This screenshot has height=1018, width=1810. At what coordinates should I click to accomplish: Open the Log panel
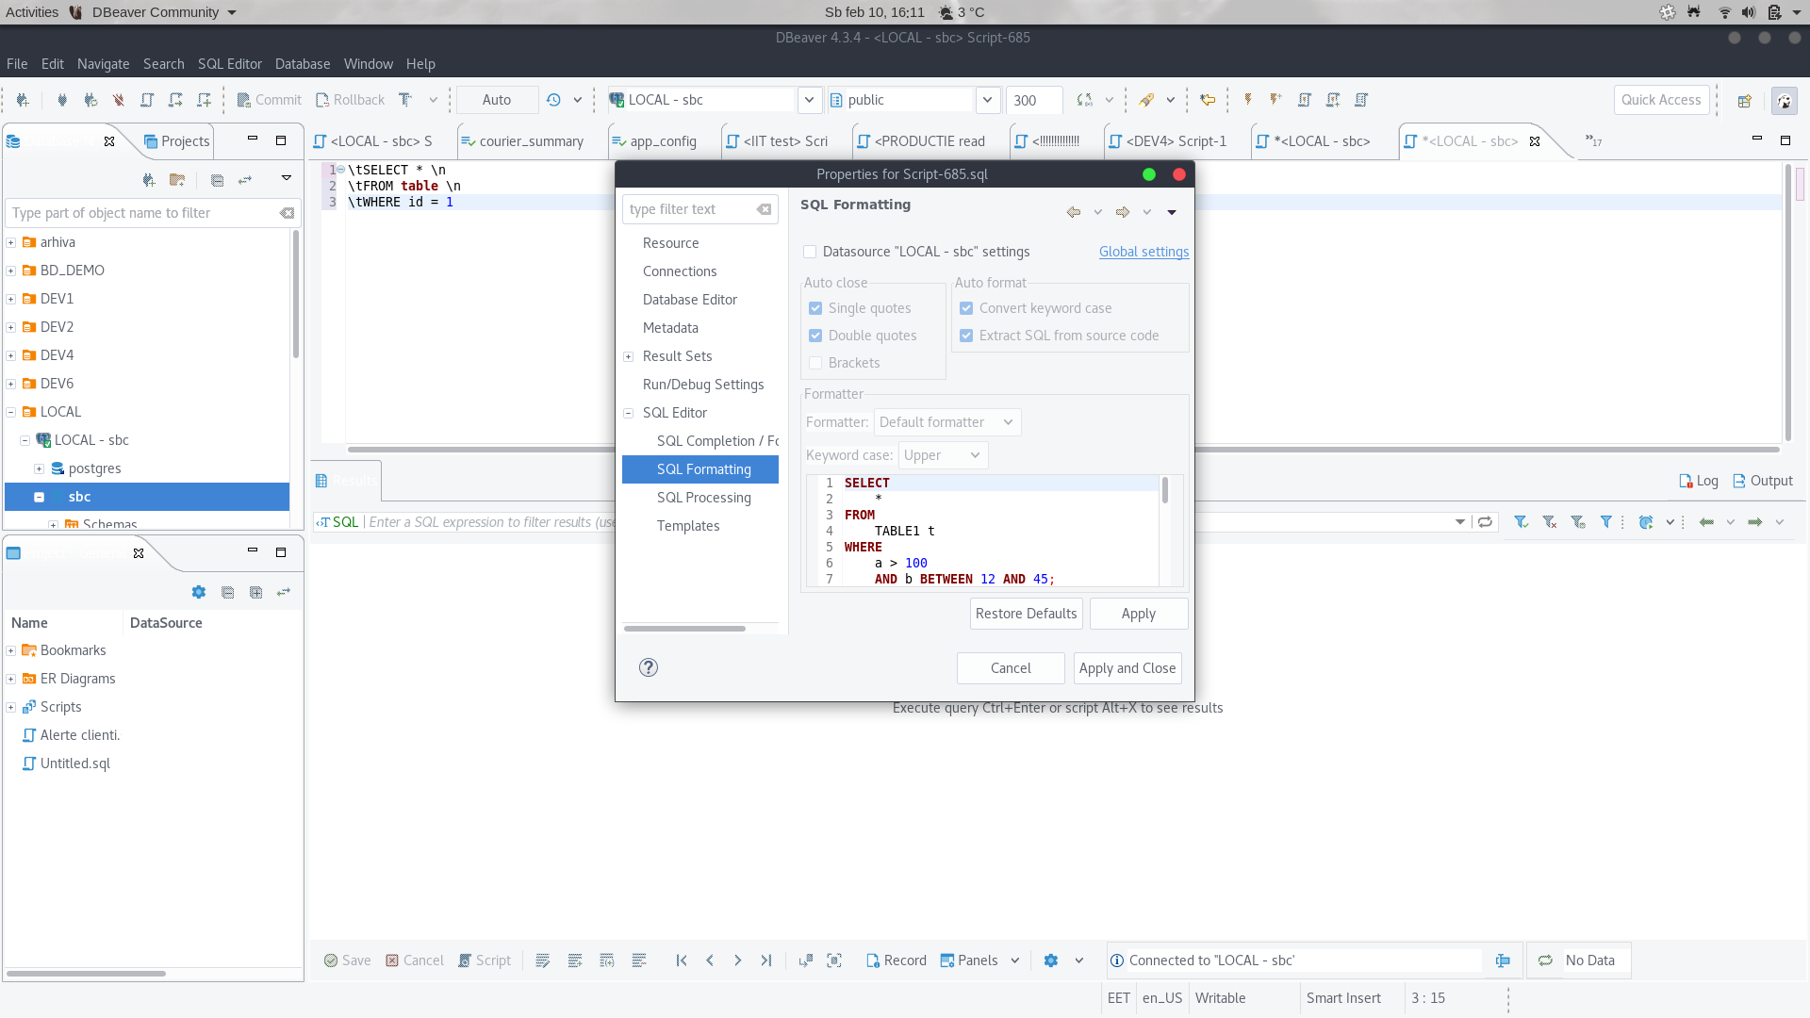[1698, 481]
